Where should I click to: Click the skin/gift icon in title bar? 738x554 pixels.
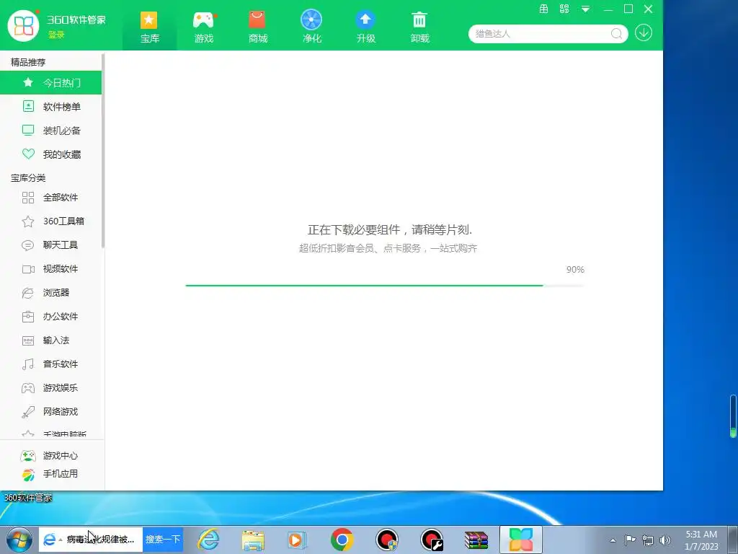pyautogui.click(x=543, y=9)
